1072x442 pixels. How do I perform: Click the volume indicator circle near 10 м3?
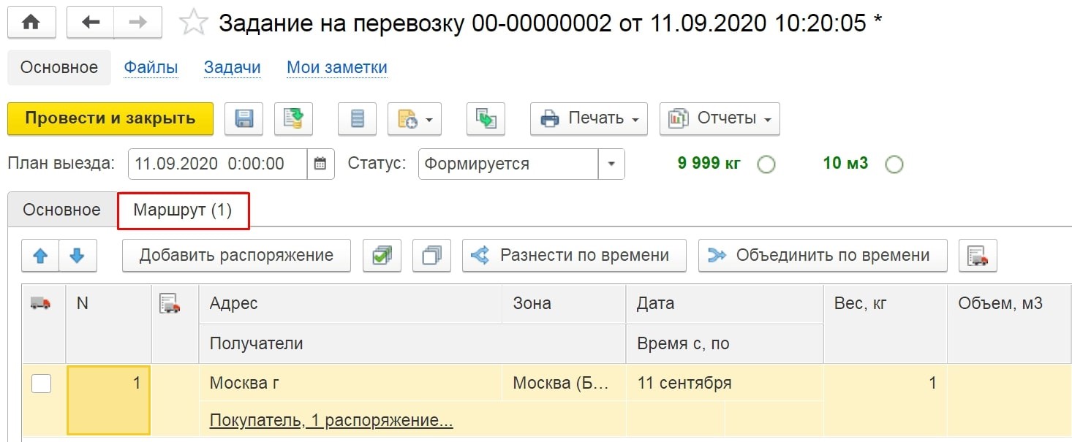click(x=894, y=164)
